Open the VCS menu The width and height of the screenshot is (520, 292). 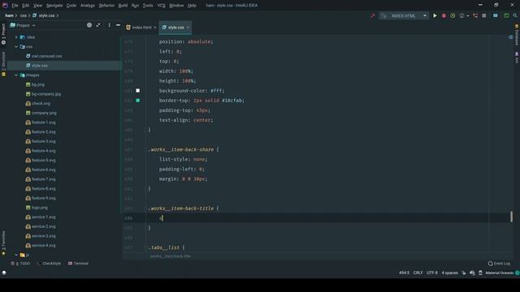pos(161,6)
